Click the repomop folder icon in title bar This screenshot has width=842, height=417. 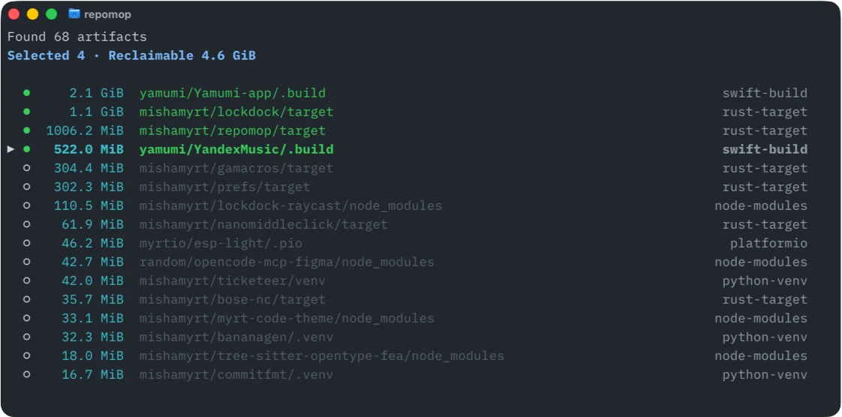(74, 14)
